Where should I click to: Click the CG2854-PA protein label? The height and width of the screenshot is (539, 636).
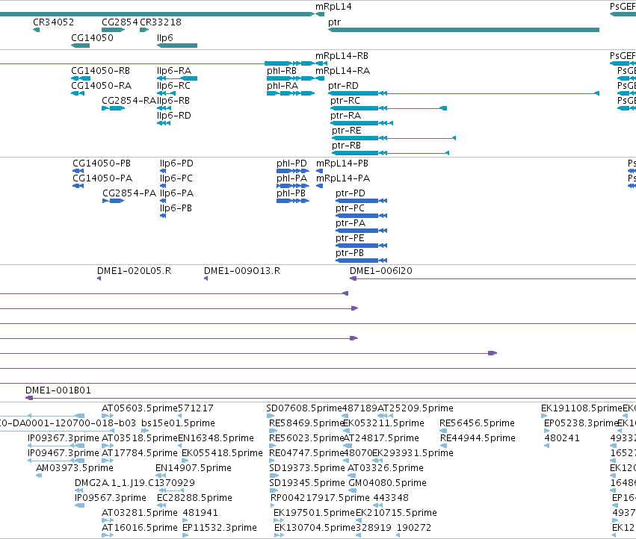tap(129, 193)
